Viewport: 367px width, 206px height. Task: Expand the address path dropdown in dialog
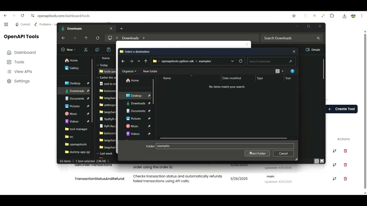pyautogui.click(x=232, y=61)
